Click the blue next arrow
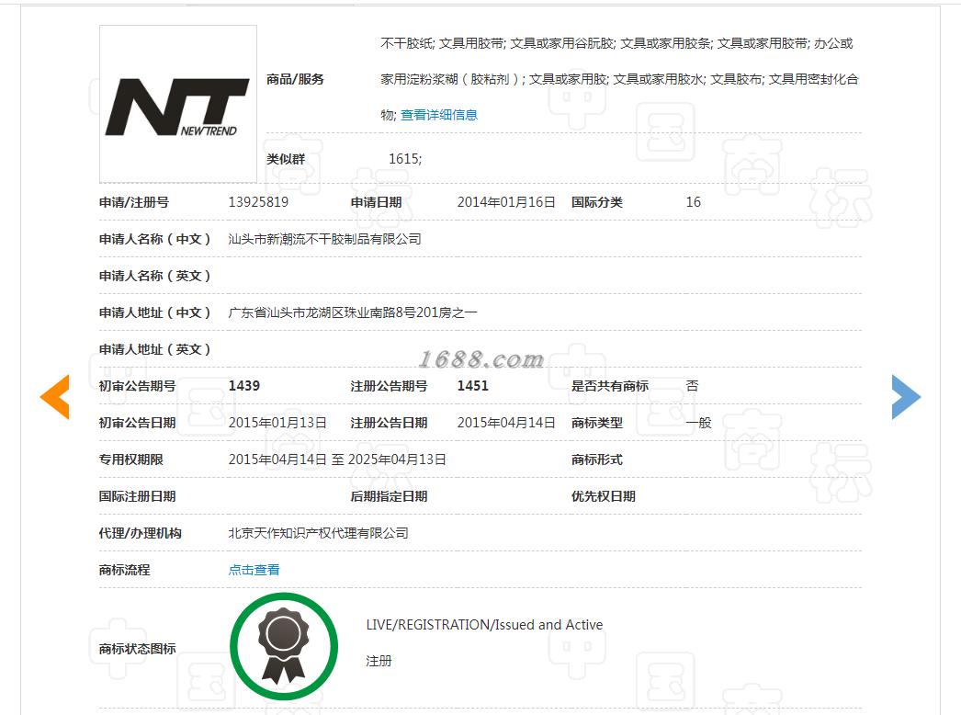Viewport: 961px width, 715px height. 906,397
